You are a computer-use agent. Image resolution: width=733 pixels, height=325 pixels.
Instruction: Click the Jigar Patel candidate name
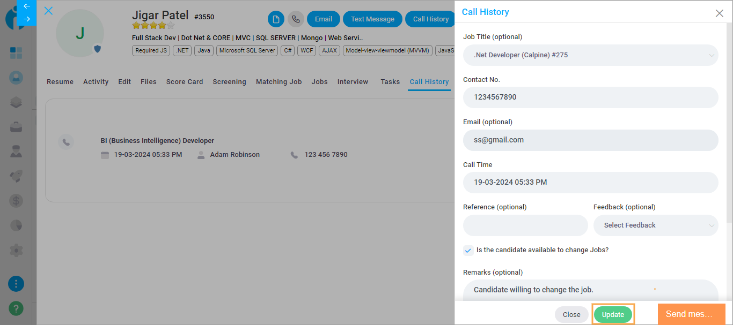(x=160, y=15)
